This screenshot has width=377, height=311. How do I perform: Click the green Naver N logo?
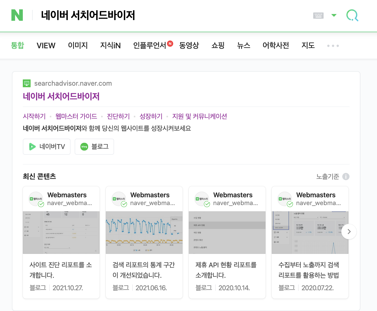[17, 15]
